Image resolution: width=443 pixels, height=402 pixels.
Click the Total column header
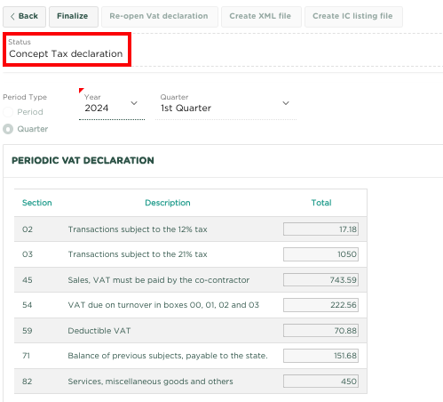pyautogui.click(x=321, y=203)
